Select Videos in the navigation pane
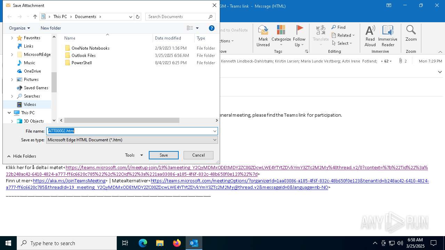445x250 pixels. pos(30,105)
